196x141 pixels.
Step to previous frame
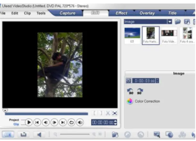tap(46, 122)
